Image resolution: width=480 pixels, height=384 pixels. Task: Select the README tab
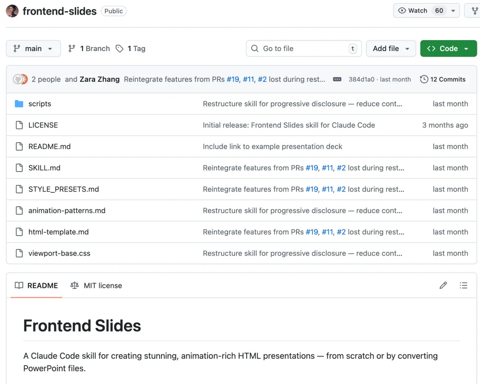(36, 285)
